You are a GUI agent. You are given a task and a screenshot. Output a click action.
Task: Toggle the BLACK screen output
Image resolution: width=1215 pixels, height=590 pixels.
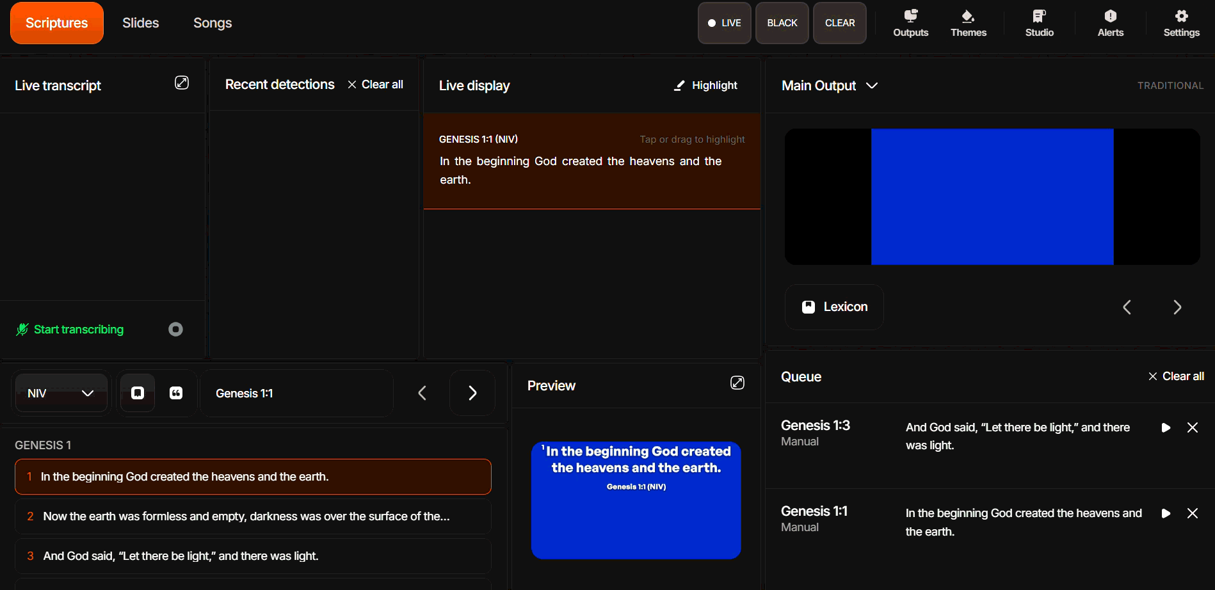pos(782,23)
